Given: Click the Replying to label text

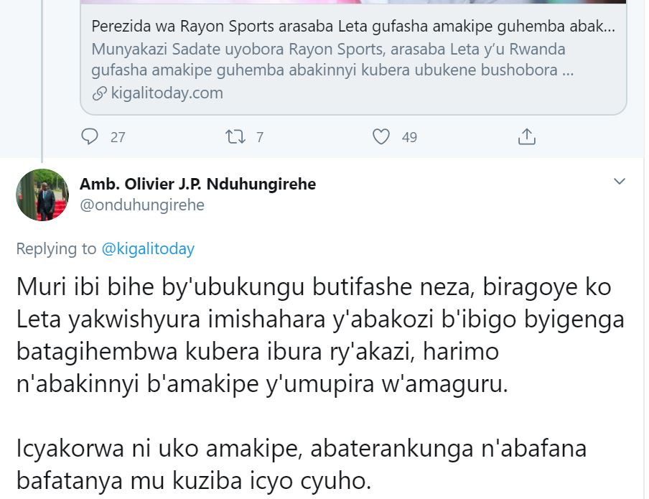Looking at the screenshot, I should point(56,249).
